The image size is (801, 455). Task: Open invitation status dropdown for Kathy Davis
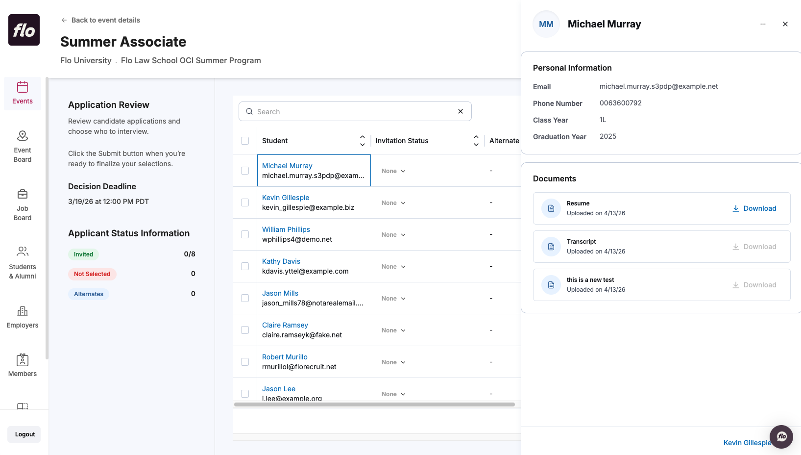[393, 267]
